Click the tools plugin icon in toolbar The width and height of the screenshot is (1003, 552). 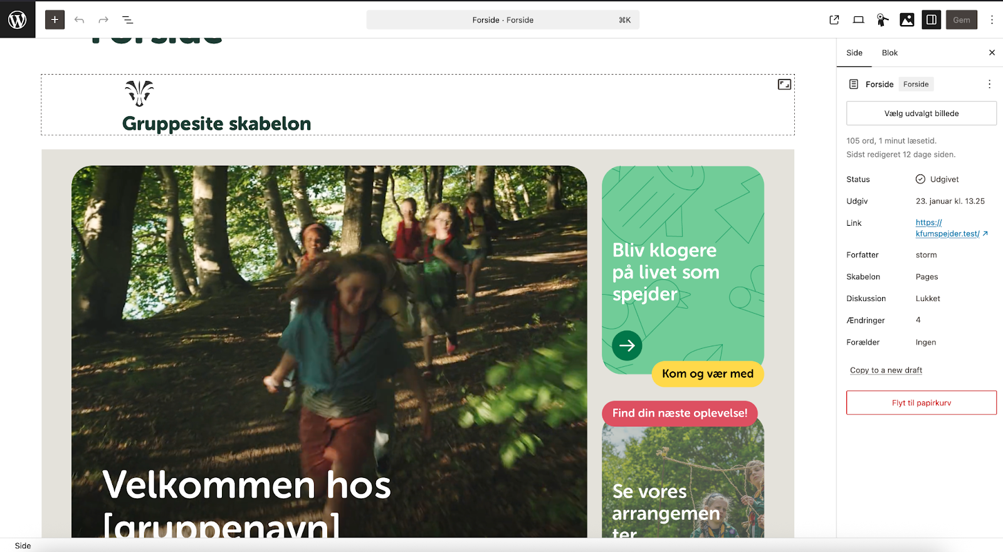[x=883, y=20]
